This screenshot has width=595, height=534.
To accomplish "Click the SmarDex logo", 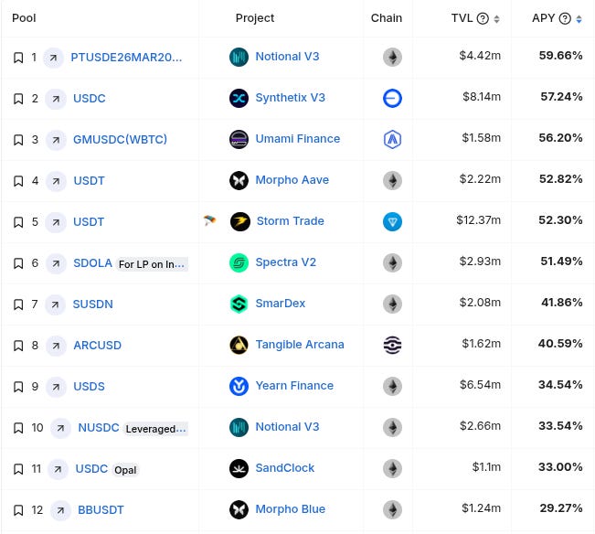I will pos(239,304).
